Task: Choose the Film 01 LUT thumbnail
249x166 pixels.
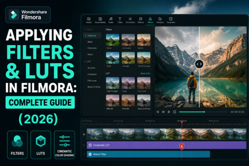Action: [x=112, y=100]
